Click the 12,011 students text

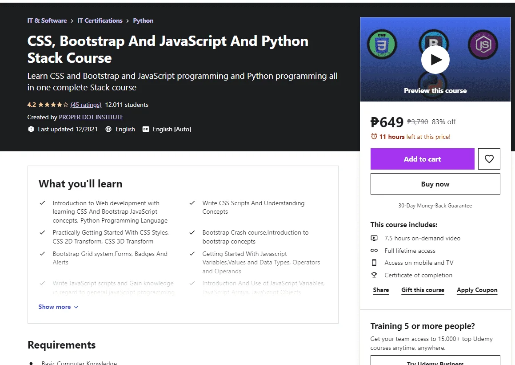127,105
